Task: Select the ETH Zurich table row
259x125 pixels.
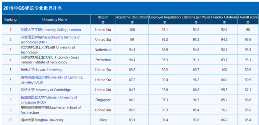Action: tap(130, 60)
